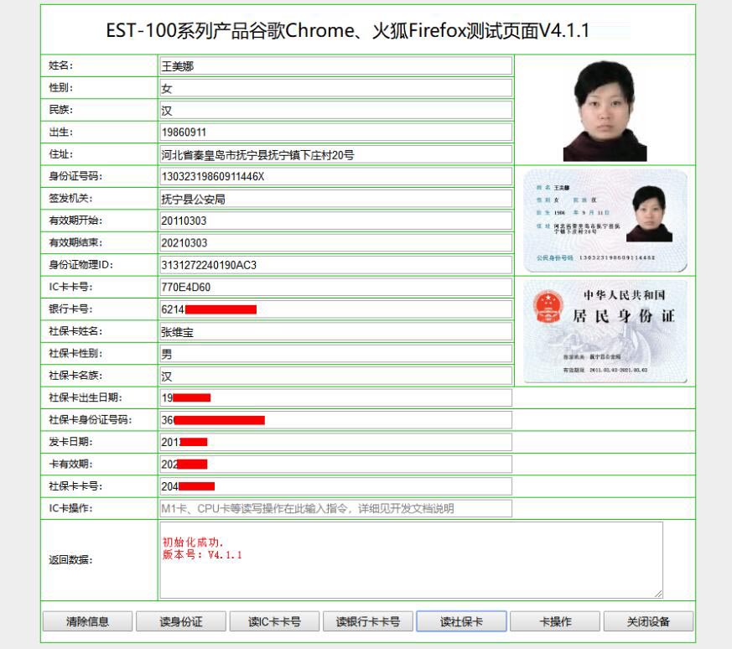Click the 居民身份证 card back preview image
The image size is (732, 649).
[x=604, y=331]
